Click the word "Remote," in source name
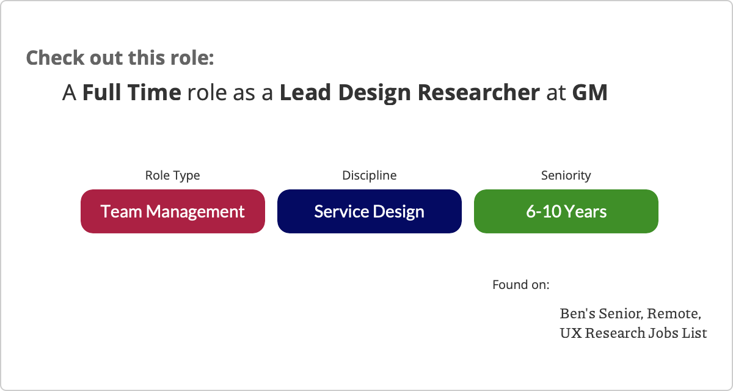This screenshot has width=733, height=391. pos(674,314)
